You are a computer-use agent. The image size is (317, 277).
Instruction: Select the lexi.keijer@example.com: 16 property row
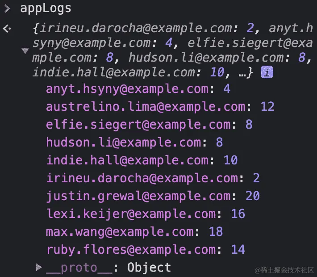pos(146,214)
